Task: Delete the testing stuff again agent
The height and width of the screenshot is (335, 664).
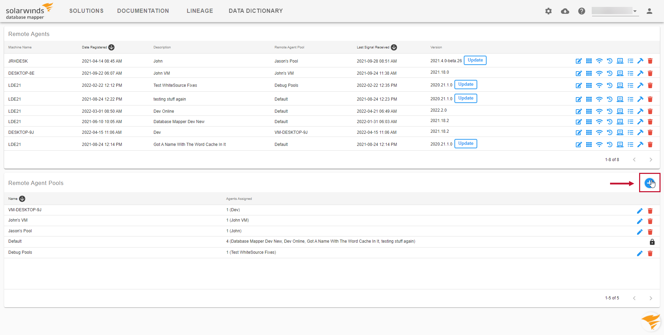Action: 650,99
